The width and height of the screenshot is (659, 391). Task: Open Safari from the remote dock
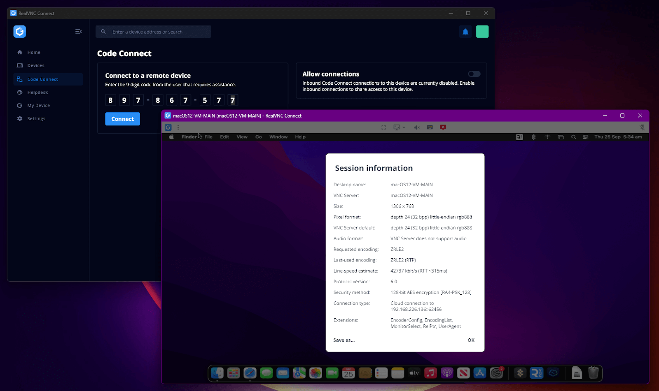(250, 373)
